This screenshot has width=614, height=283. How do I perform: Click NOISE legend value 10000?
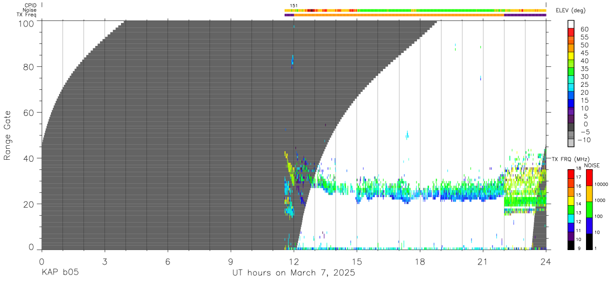[600, 185]
